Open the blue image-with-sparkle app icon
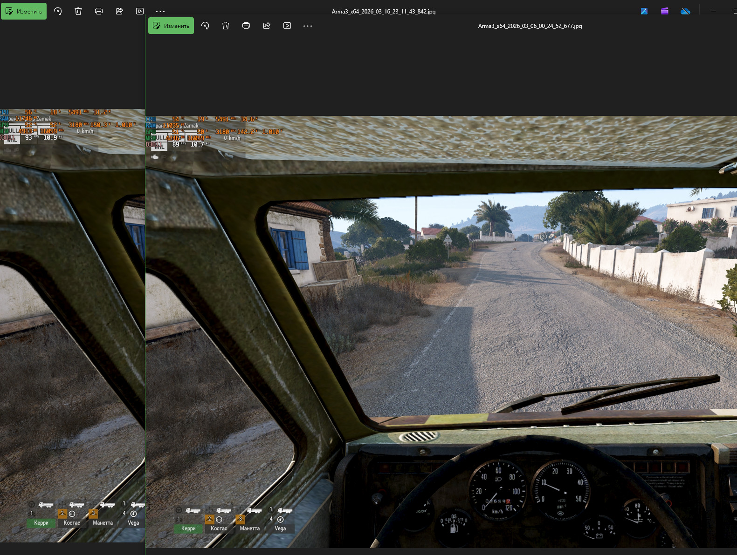This screenshot has width=737, height=555. 644,11
